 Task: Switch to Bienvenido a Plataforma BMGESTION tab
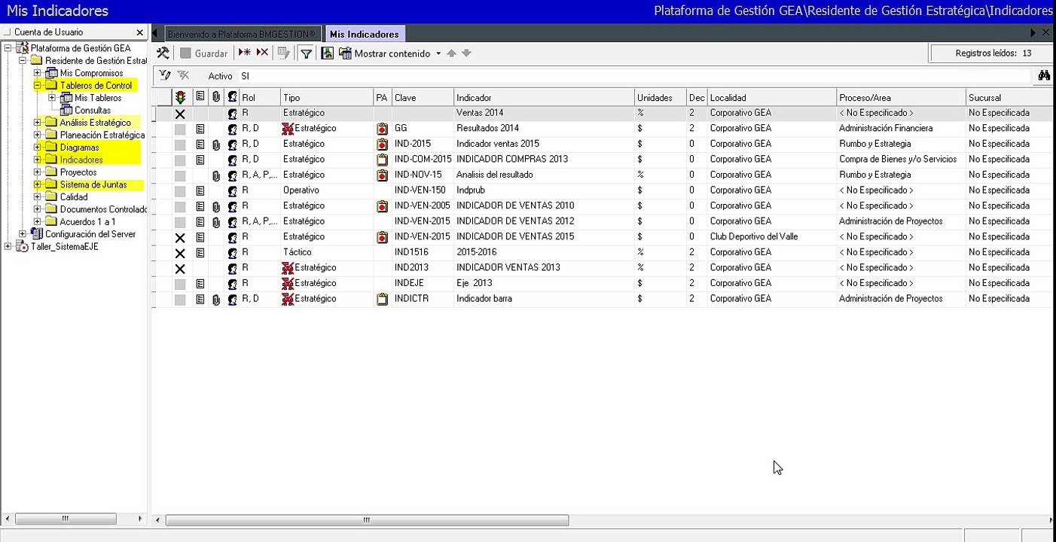pos(243,34)
